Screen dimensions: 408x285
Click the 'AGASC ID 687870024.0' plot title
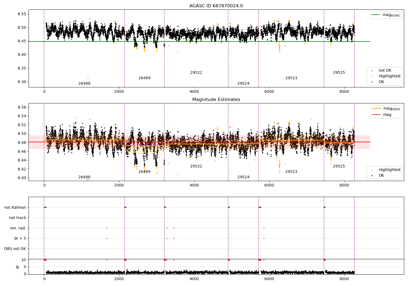coord(216,6)
